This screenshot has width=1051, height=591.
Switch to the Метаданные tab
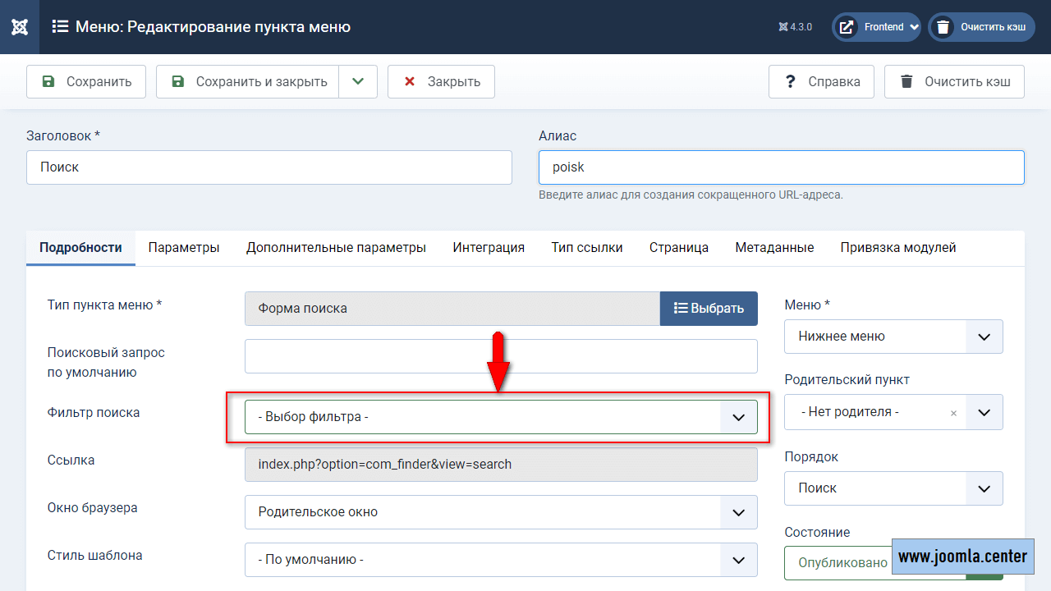(774, 248)
